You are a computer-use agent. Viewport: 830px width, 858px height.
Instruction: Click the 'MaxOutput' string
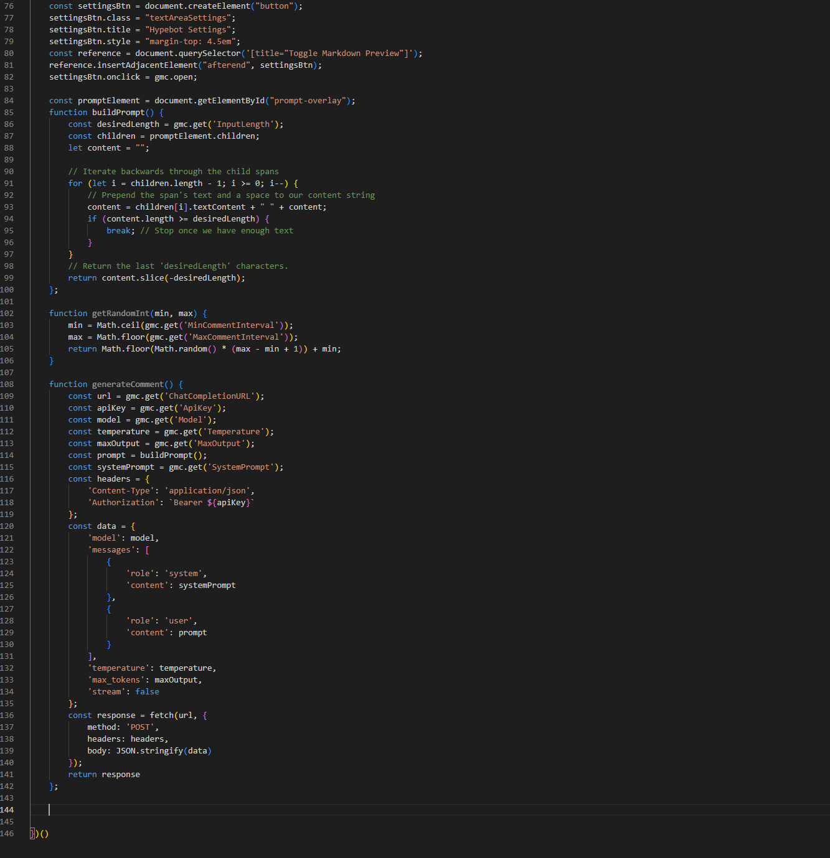pyautogui.click(x=219, y=444)
